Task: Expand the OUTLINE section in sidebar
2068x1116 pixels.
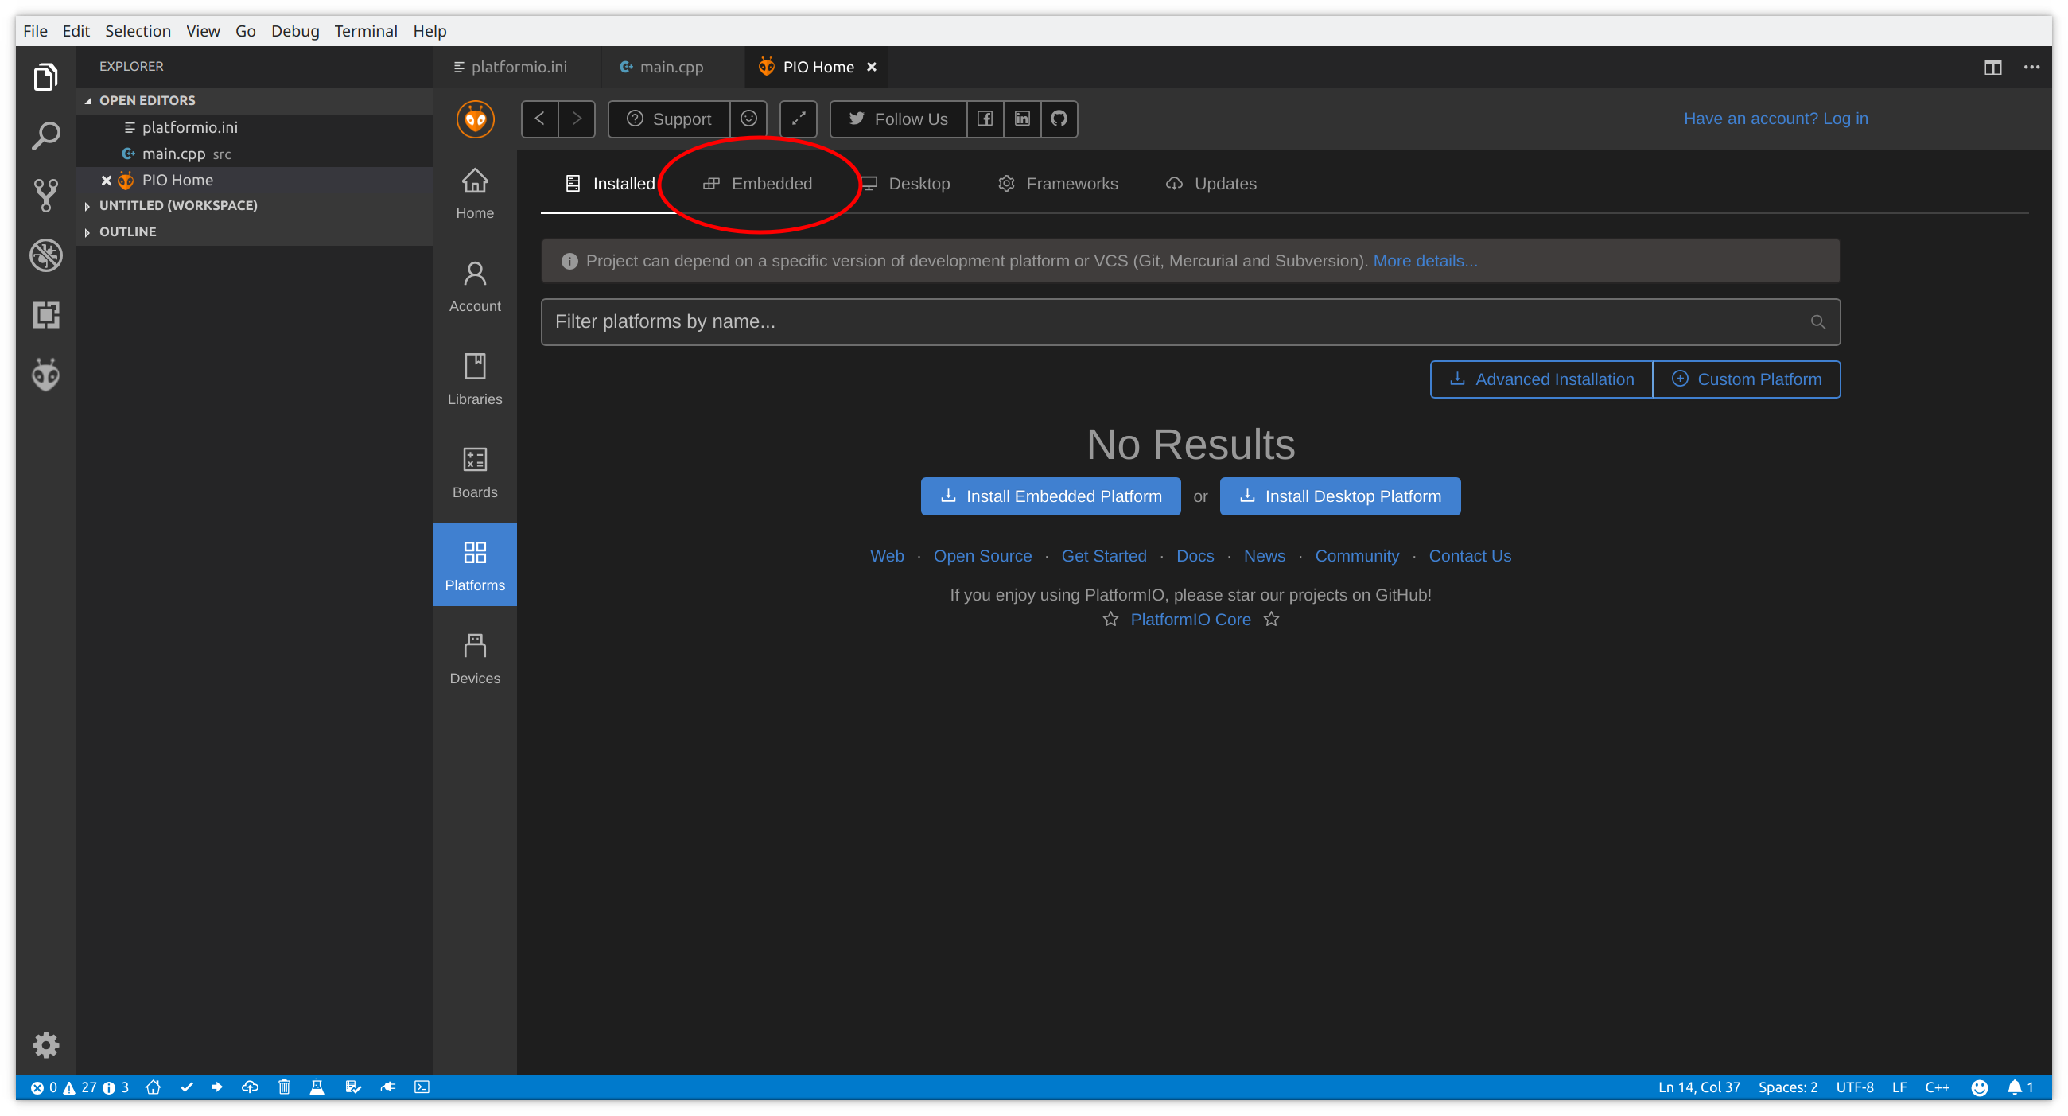Action: tap(128, 231)
